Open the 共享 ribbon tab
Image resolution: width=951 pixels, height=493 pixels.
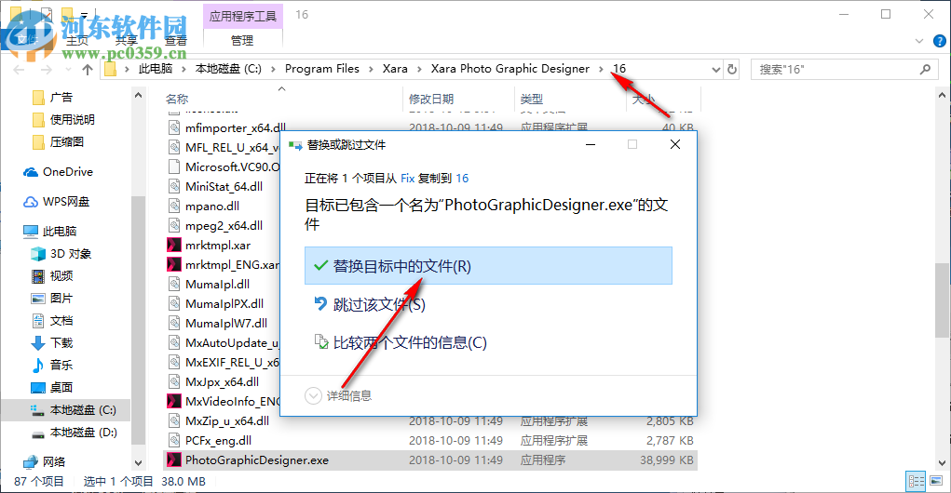(x=127, y=41)
